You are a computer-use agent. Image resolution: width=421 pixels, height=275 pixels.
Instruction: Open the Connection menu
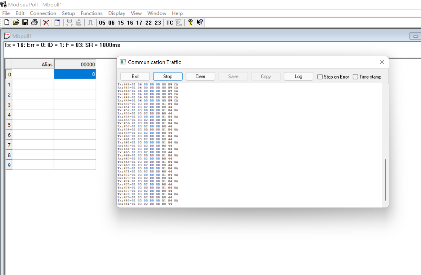point(43,13)
